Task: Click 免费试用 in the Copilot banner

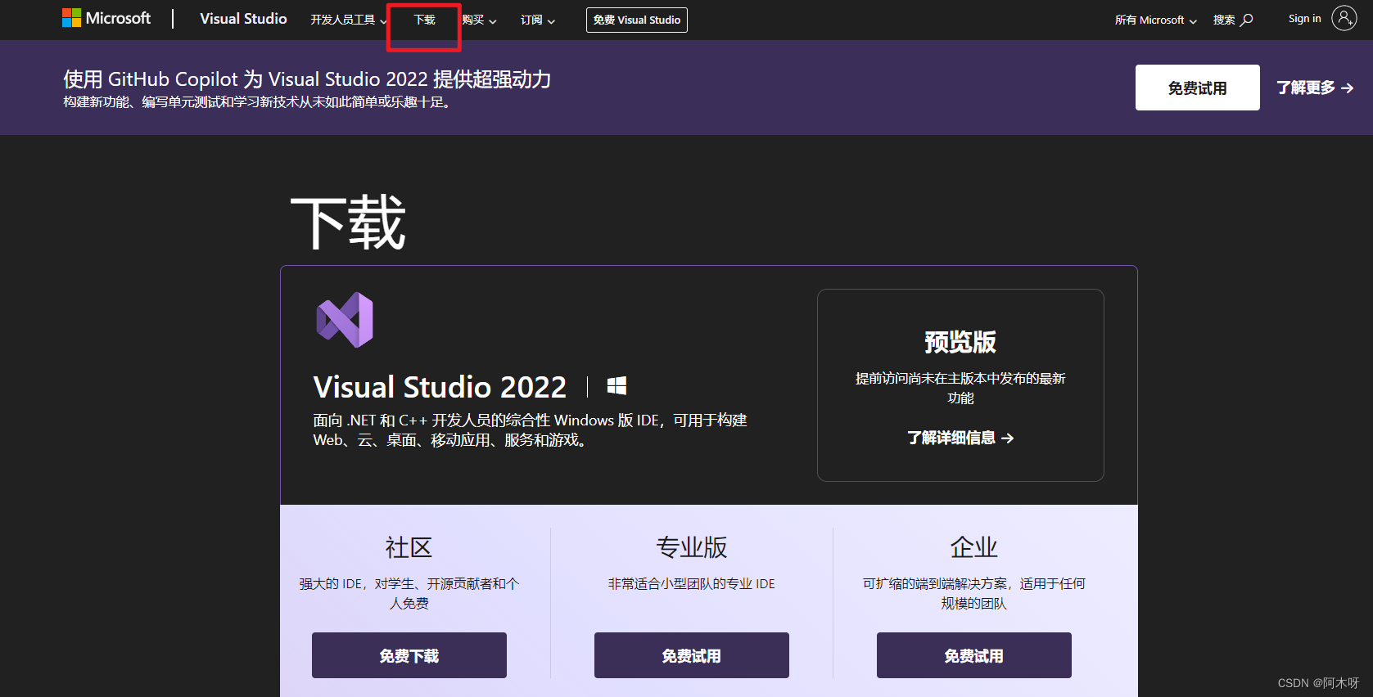Action: pyautogui.click(x=1197, y=88)
